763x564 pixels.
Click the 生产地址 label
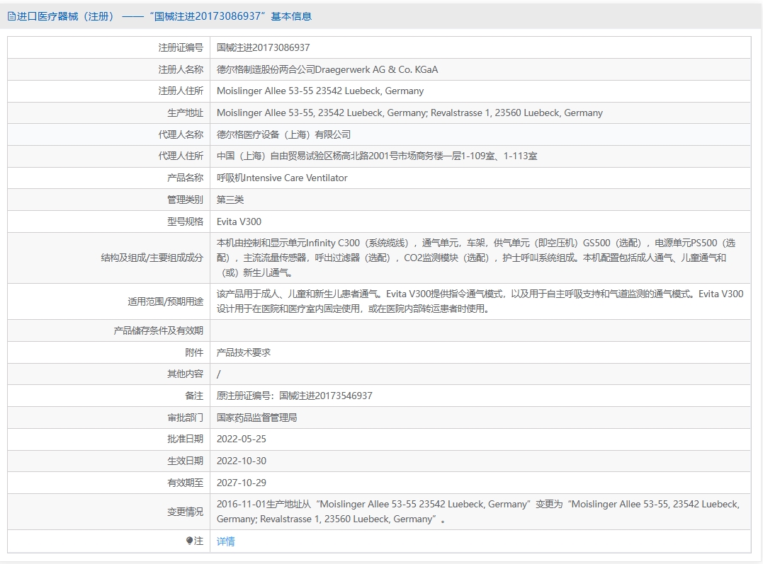185,113
